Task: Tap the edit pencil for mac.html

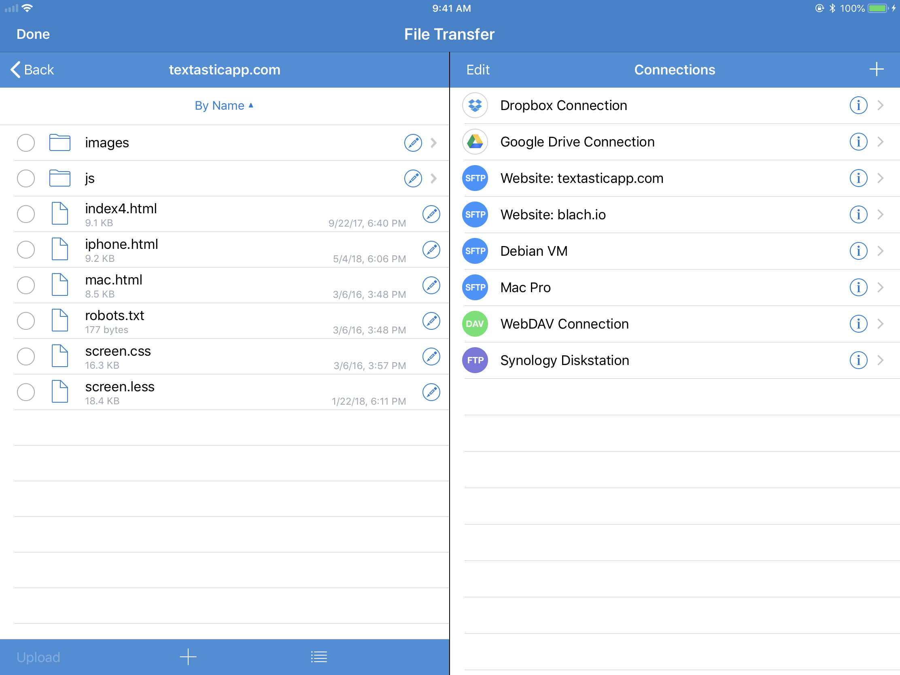Action: 431,285
